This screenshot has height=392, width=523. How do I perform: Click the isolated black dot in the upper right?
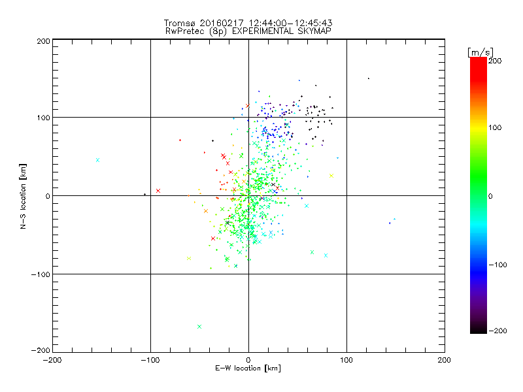[x=369, y=78]
